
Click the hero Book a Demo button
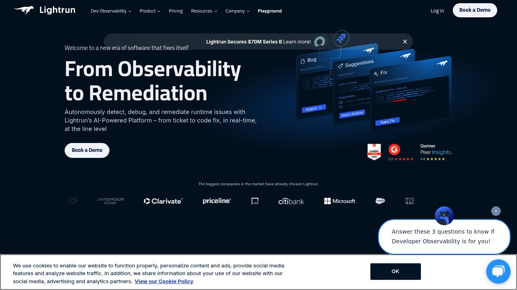click(87, 150)
